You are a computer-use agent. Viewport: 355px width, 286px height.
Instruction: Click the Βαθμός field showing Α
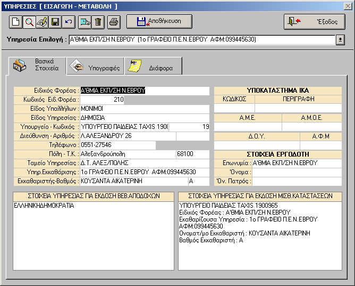pos(199,182)
